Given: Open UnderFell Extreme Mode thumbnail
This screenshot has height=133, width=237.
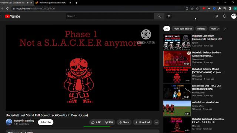Looking at the screenshot, I should 177,75.
